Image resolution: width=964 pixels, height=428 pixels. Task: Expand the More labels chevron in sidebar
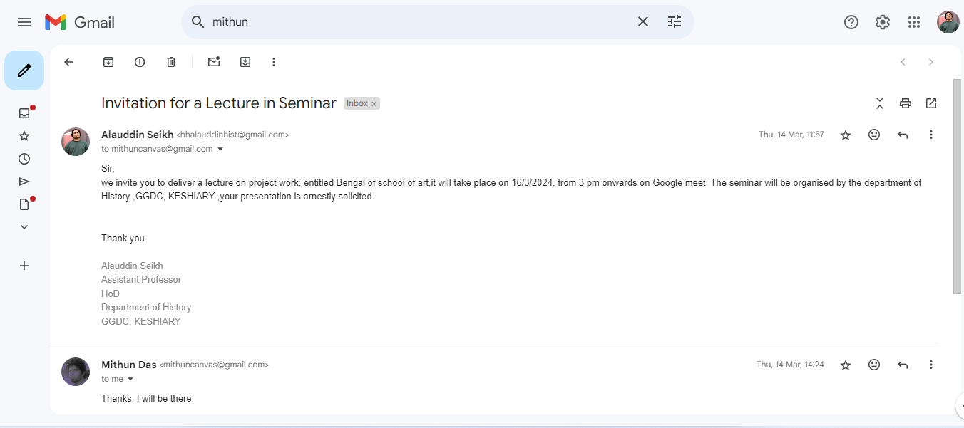point(24,227)
